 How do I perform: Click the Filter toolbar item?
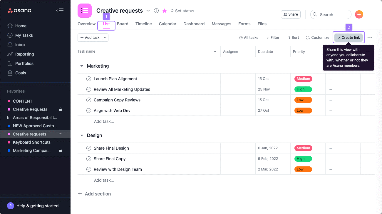click(x=273, y=38)
